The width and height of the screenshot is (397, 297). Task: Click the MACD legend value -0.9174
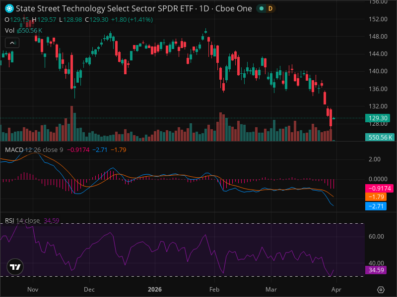[x=78, y=150]
